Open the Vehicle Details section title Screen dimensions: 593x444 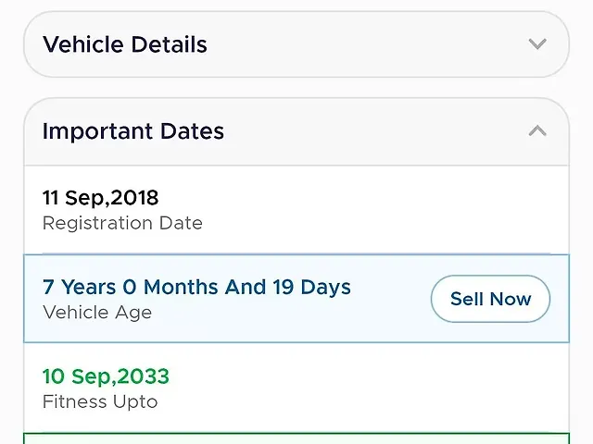(125, 44)
